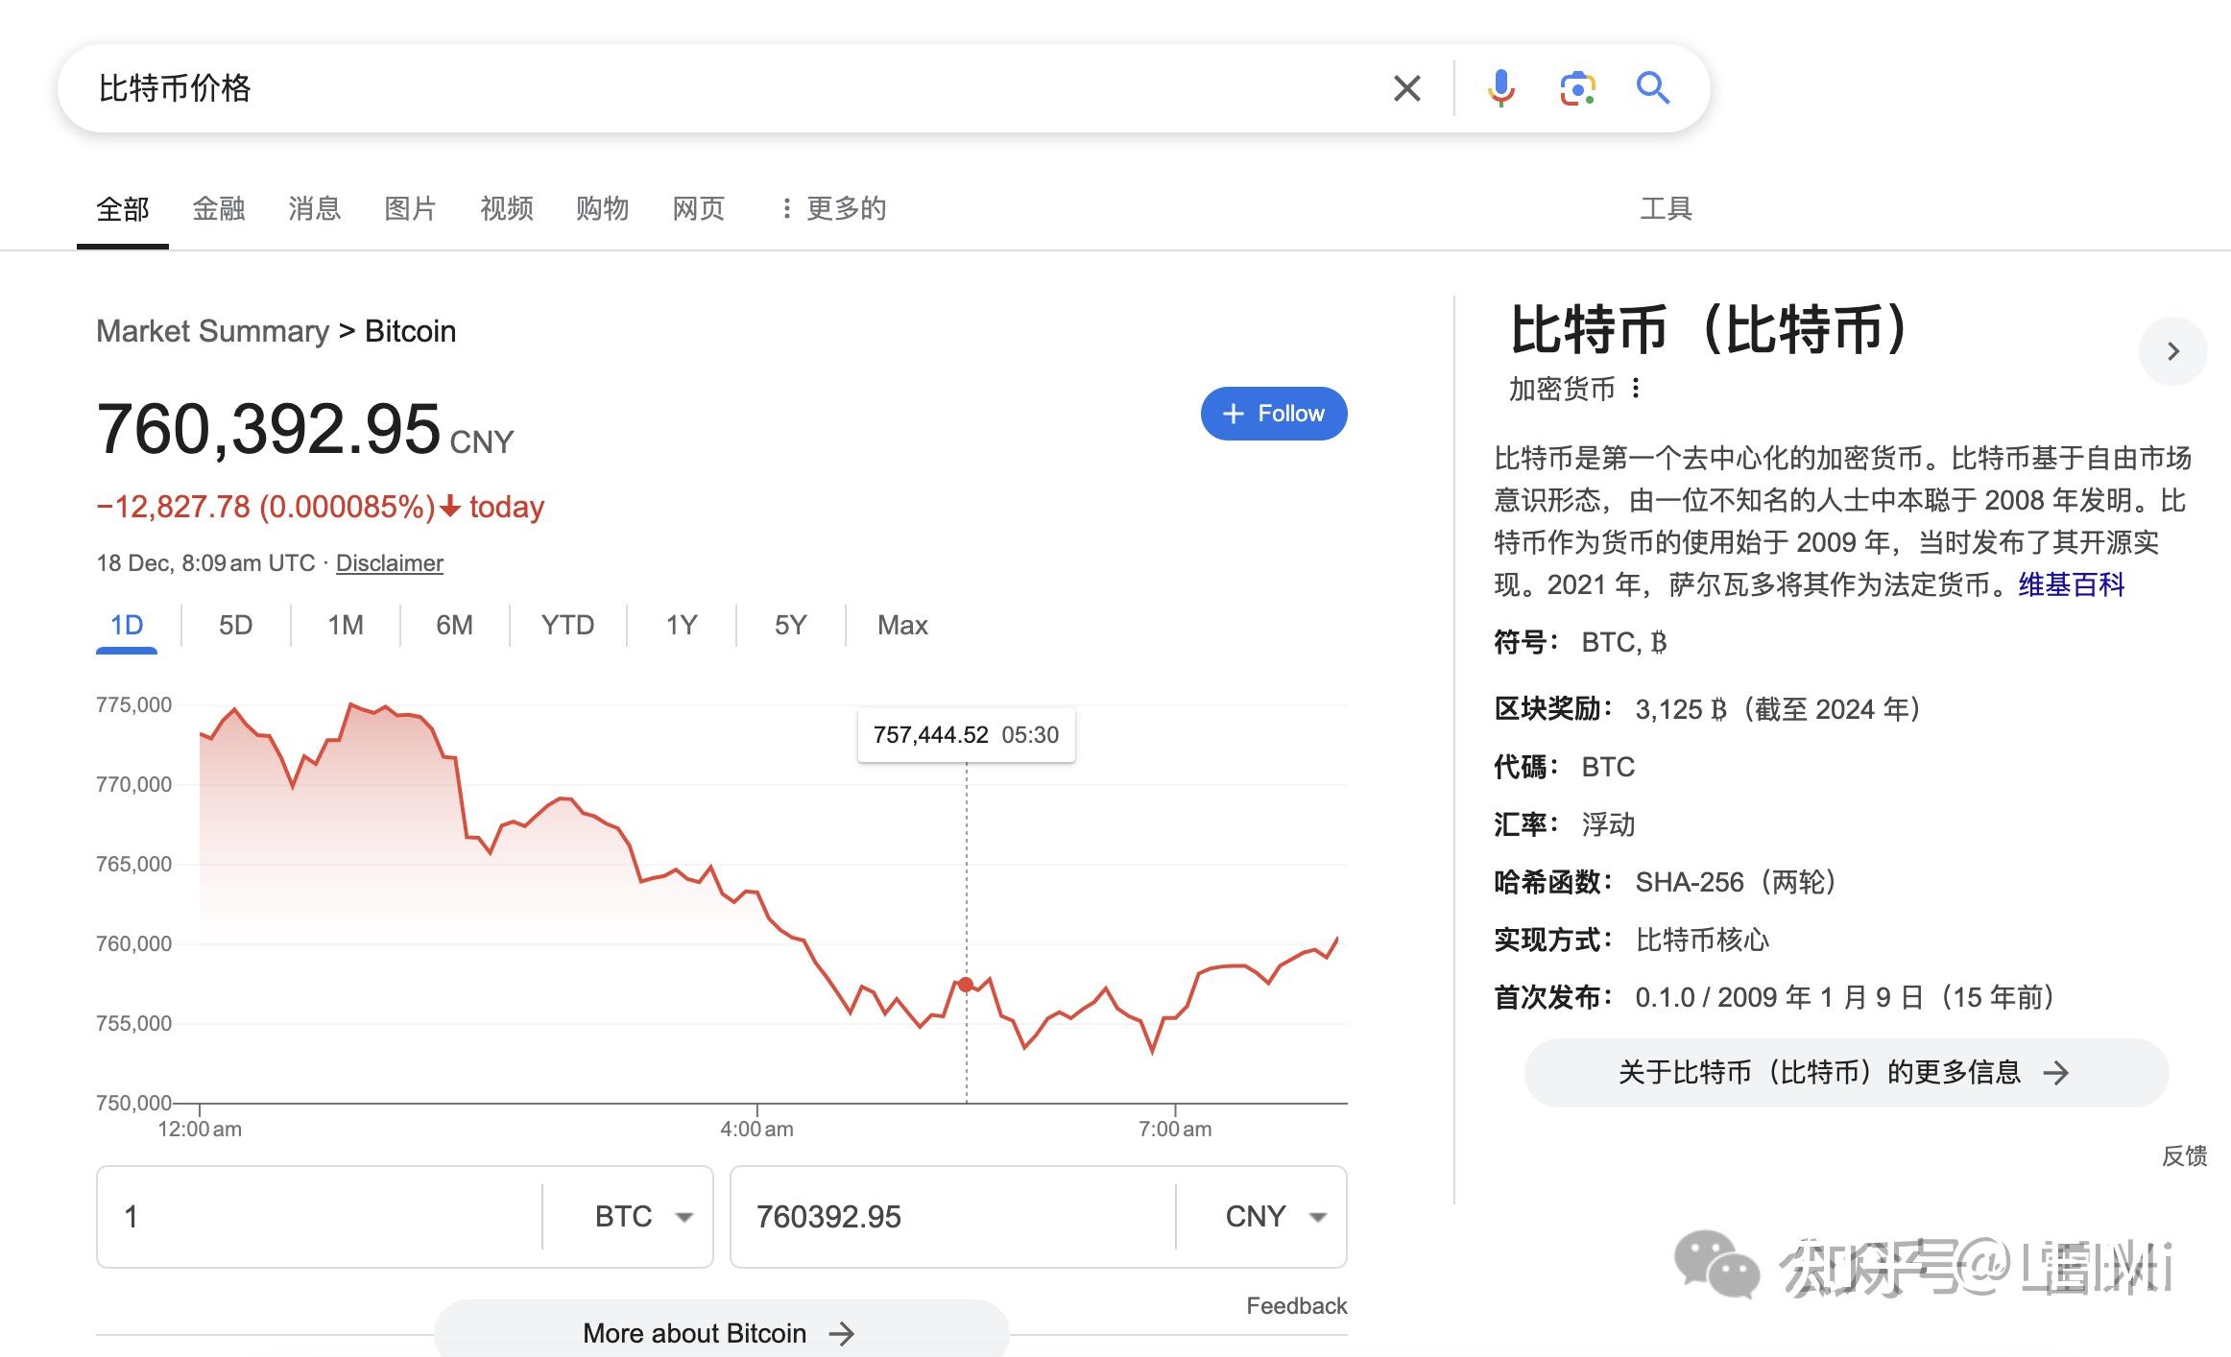Image resolution: width=2231 pixels, height=1357 pixels.
Task: Select the 5D chart range
Action: 235,626
